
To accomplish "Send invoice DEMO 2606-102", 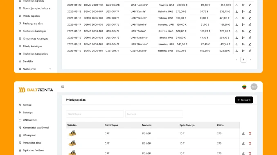I will click(x=243, y=44).
